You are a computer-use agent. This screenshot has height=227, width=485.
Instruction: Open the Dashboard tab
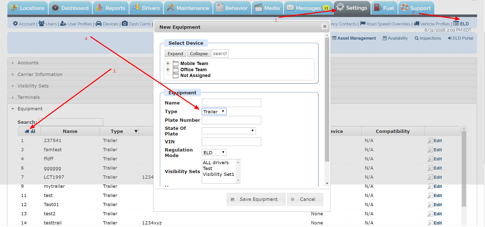(70, 8)
